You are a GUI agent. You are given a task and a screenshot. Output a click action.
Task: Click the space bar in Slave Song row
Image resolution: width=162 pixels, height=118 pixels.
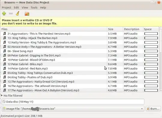point(151,51)
